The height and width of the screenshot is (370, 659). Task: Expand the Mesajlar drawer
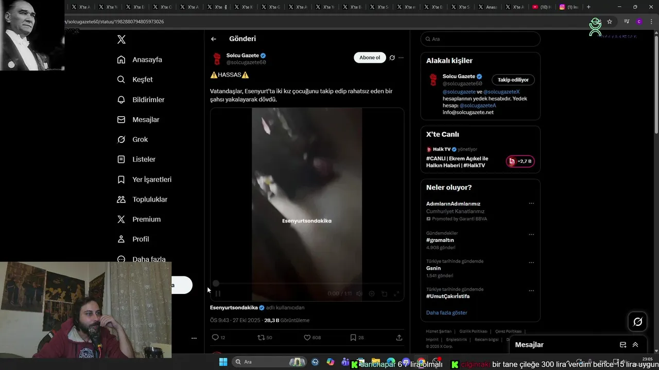point(635,345)
